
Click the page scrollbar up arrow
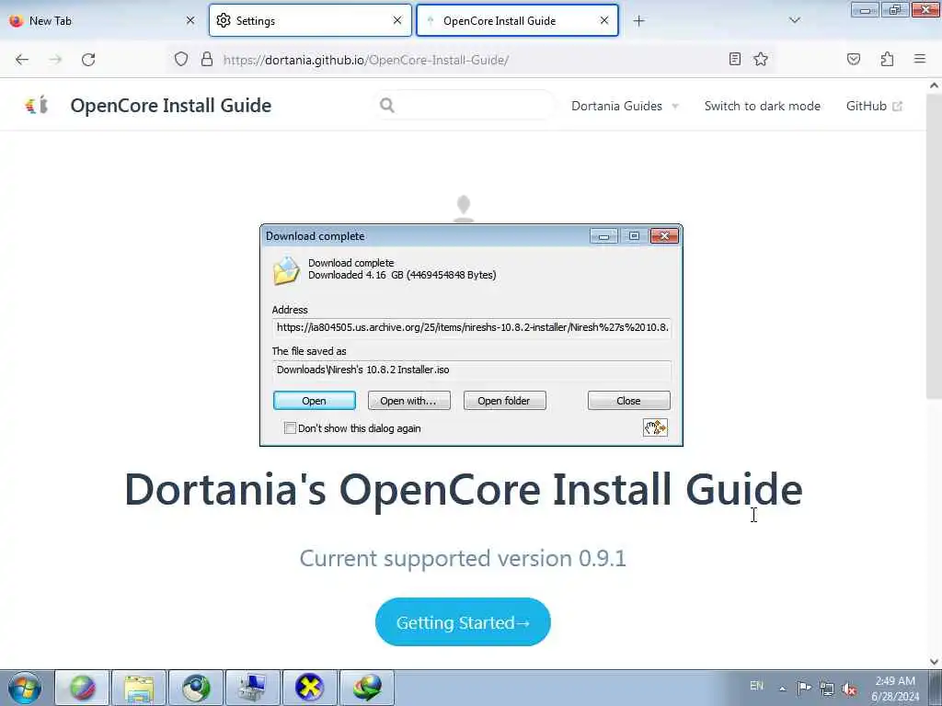(934, 85)
